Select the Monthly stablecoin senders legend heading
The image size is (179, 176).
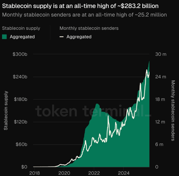point(89,28)
